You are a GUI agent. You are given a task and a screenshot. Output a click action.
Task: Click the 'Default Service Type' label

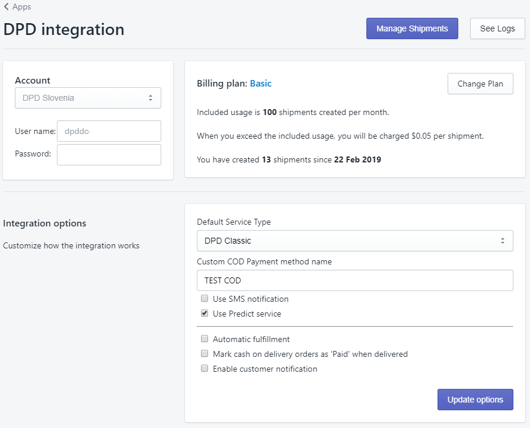pyautogui.click(x=234, y=222)
